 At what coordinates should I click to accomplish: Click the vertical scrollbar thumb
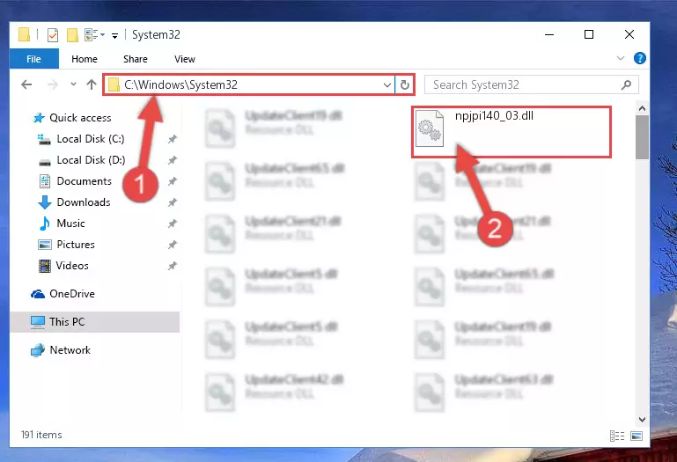point(642,137)
